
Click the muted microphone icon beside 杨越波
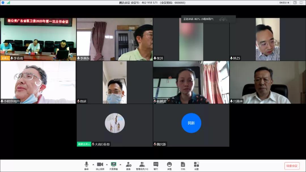[155, 101]
